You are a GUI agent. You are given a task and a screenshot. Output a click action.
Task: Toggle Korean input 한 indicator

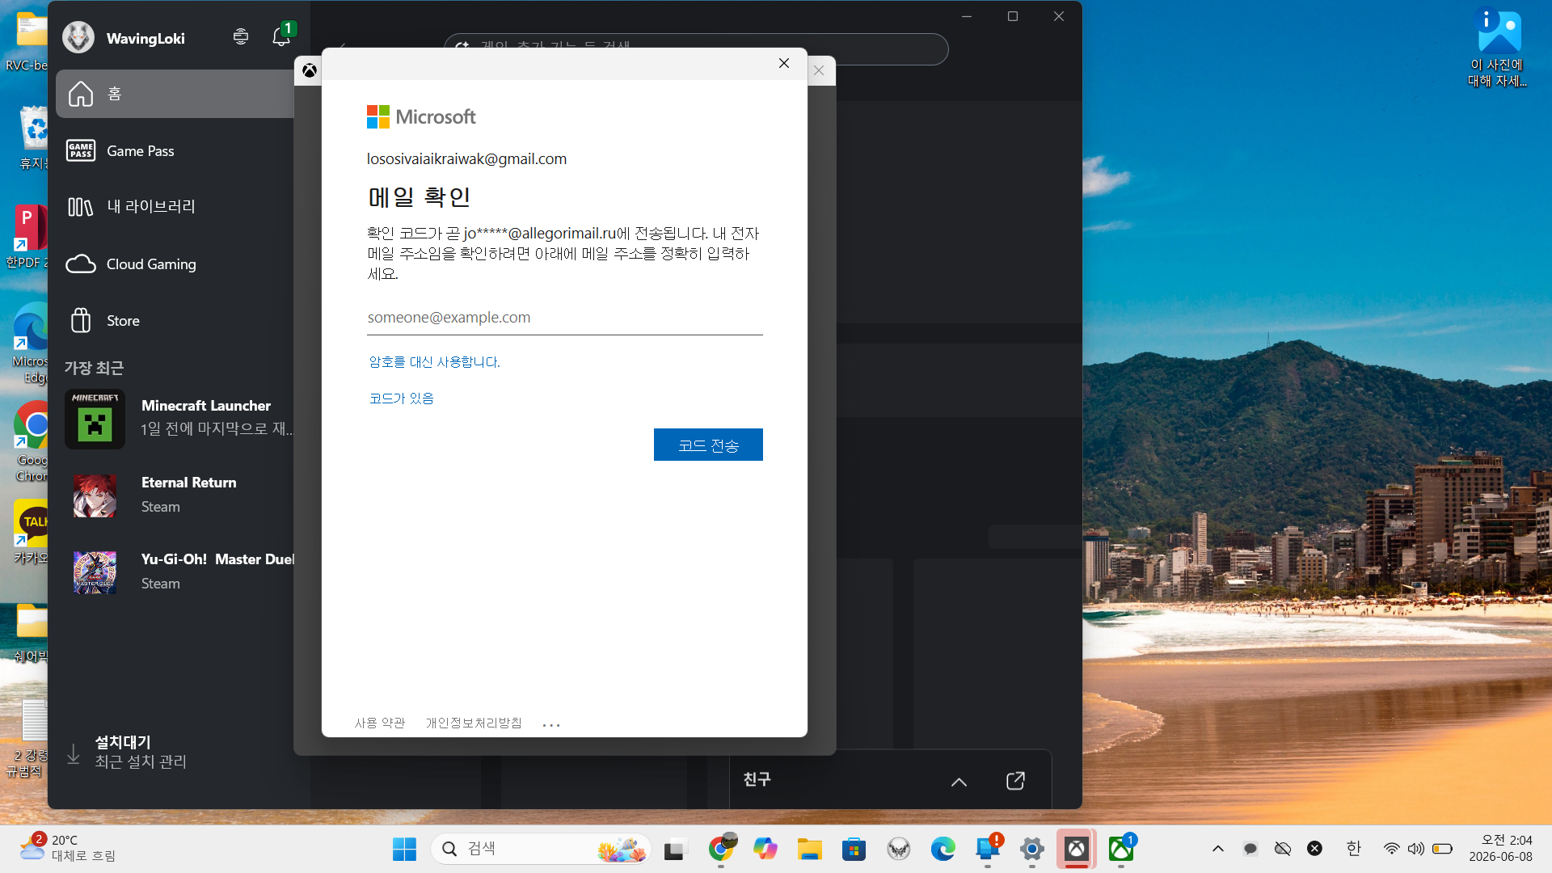click(x=1354, y=849)
